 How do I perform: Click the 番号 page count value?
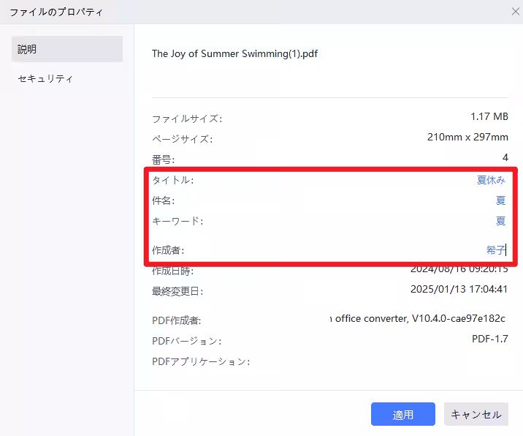click(505, 158)
